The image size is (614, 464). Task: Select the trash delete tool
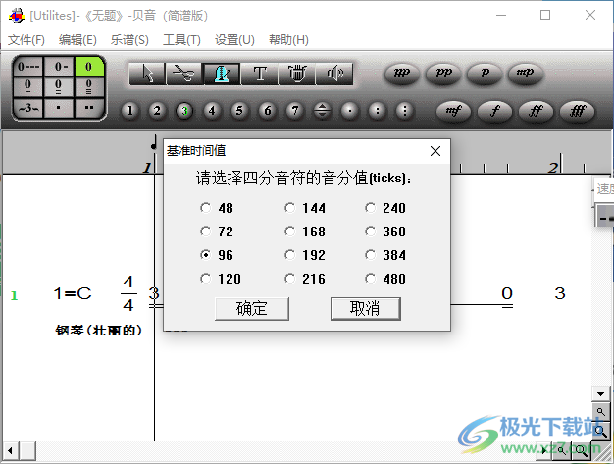(x=297, y=74)
